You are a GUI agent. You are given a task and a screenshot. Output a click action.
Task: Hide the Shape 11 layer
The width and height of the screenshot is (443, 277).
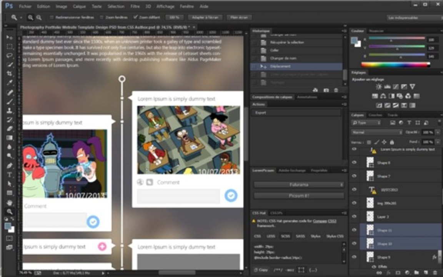[354, 230]
